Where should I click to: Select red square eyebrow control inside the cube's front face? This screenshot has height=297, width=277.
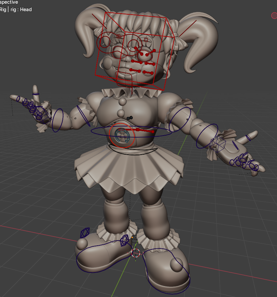click(x=146, y=39)
